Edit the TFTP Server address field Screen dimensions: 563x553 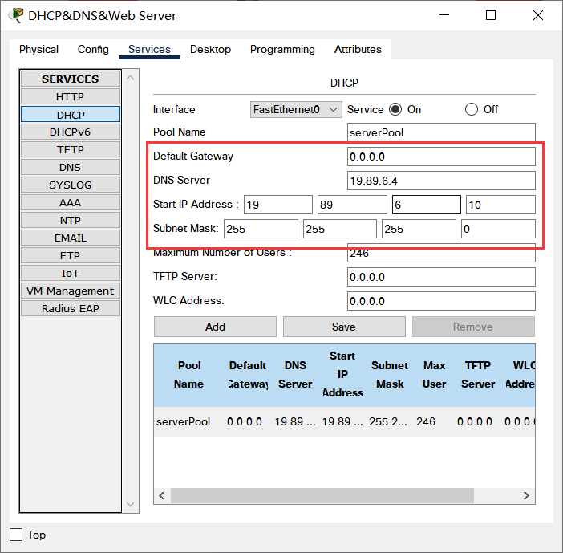(441, 277)
